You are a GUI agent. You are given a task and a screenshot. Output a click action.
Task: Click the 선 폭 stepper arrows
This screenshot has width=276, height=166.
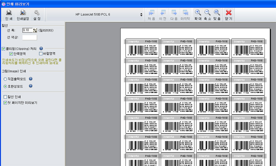pyautogui.click(x=35, y=30)
